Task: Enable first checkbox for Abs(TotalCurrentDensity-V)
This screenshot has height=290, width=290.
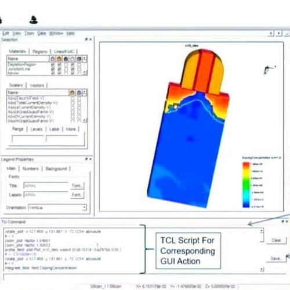Action: point(72,103)
